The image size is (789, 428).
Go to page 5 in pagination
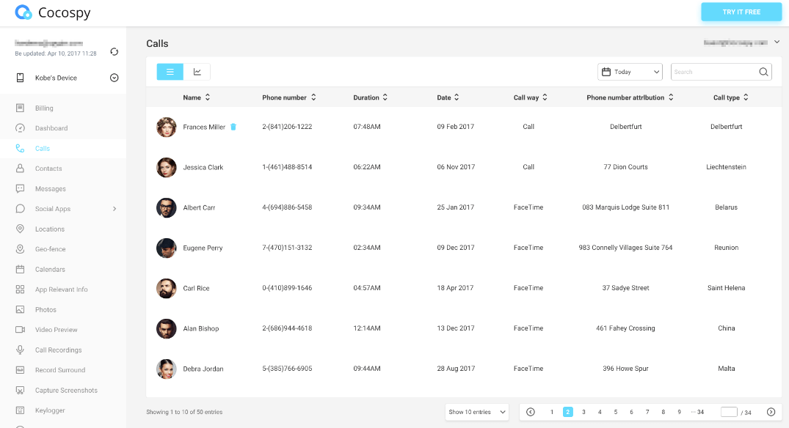pos(616,412)
